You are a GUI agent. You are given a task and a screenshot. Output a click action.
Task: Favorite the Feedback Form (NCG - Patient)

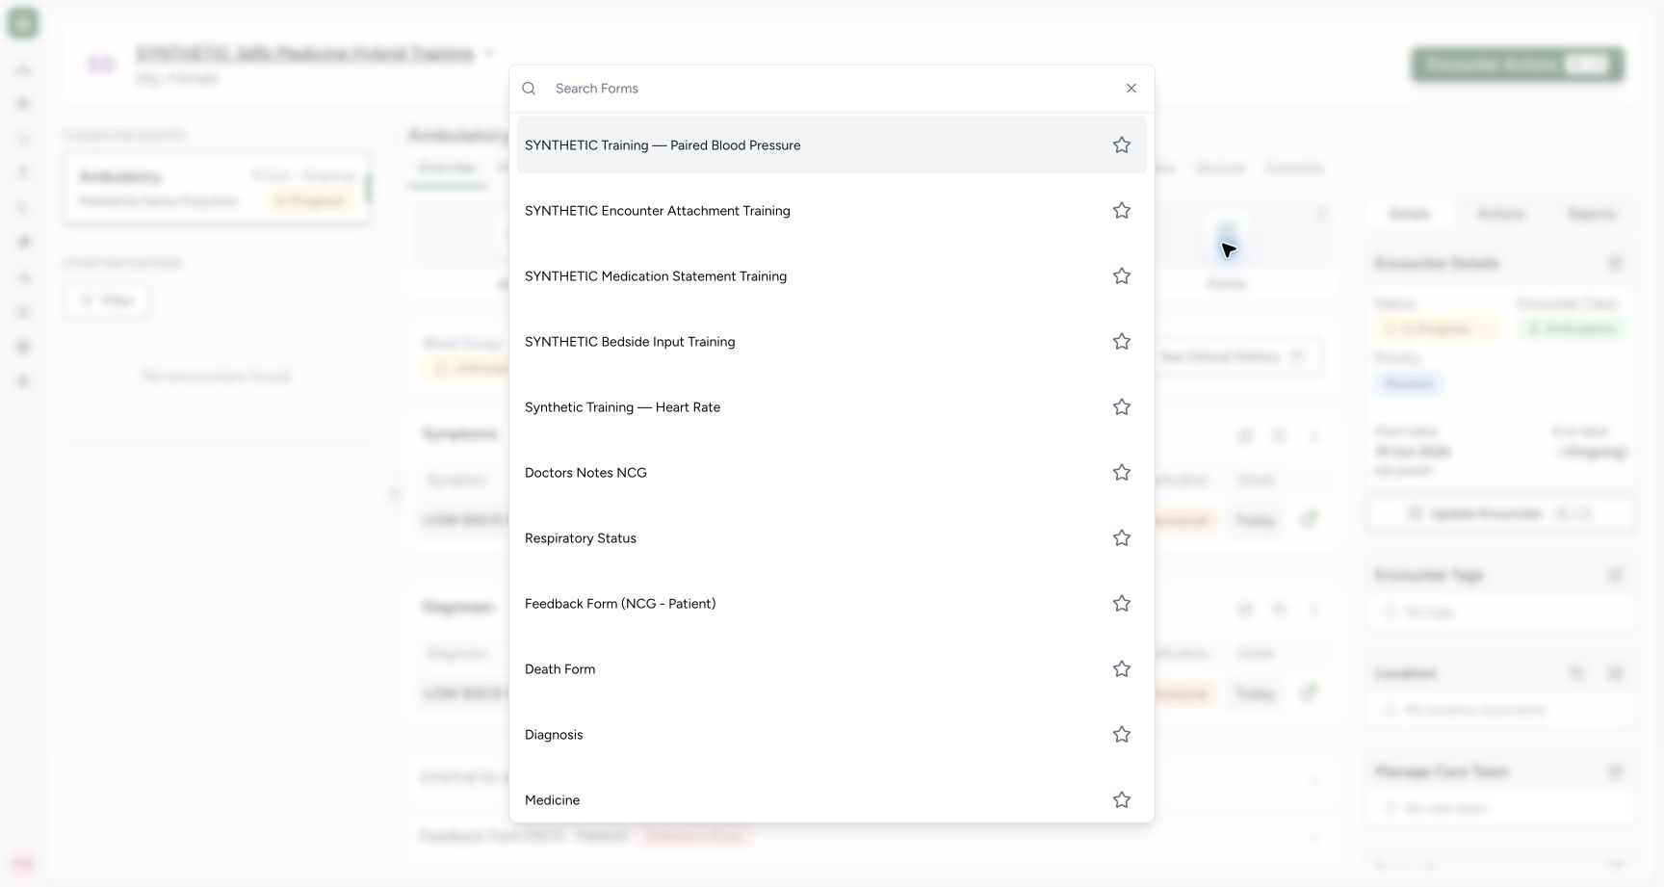[x=1121, y=604]
